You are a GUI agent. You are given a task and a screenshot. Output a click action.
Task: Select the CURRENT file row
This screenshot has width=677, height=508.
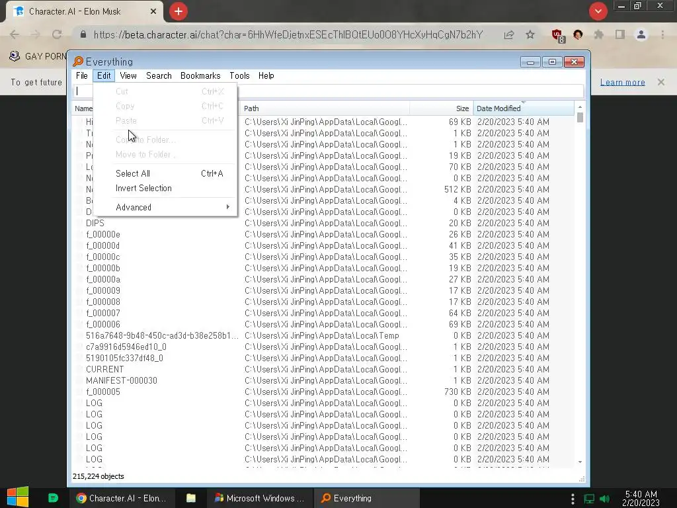104,369
